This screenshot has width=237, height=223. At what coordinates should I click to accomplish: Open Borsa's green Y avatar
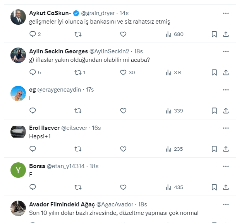point(18,170)
